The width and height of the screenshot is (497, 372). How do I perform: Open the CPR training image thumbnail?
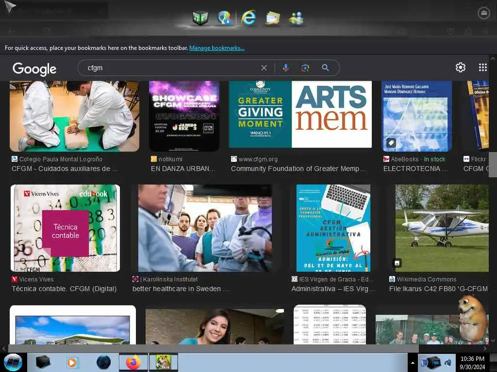click(x=74, y=116)
